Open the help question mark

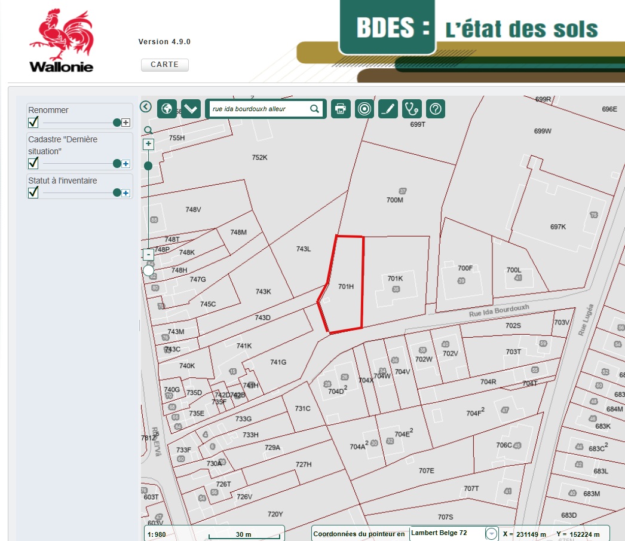tap(436, 109)
